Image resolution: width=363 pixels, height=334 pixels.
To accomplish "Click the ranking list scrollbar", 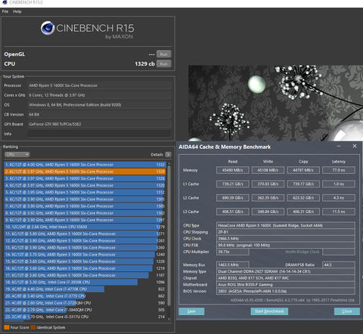I will [169, 236].
